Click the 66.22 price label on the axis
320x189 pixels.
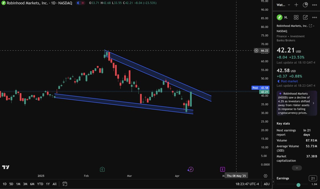coord(265,50)
